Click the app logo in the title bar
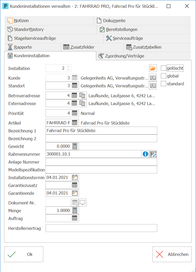196x272 pixels. (x=5, y=6)
